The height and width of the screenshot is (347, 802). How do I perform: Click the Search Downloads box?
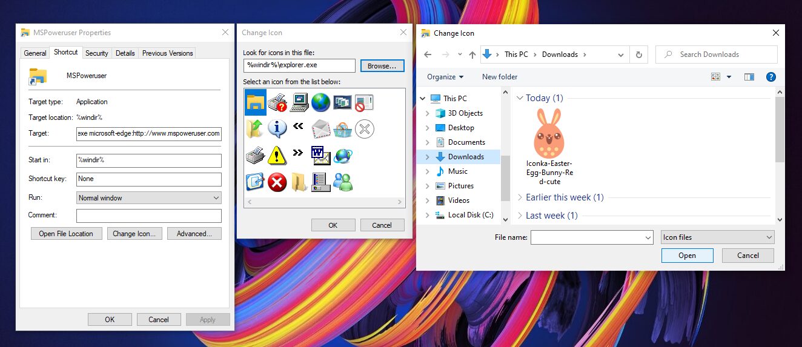[717, 55]
